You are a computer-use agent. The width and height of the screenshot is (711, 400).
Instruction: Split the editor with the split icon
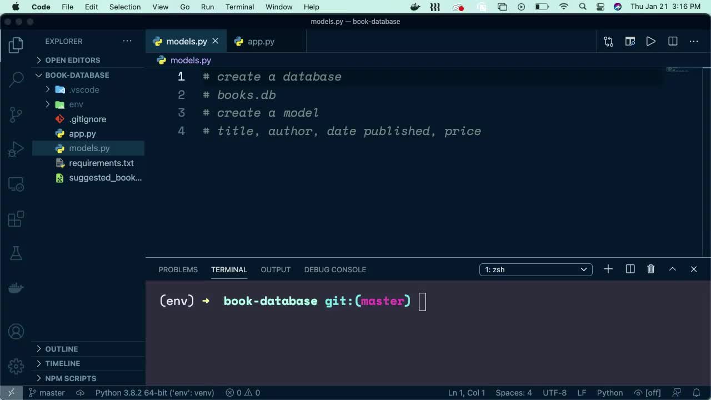(x=672, y=41)
